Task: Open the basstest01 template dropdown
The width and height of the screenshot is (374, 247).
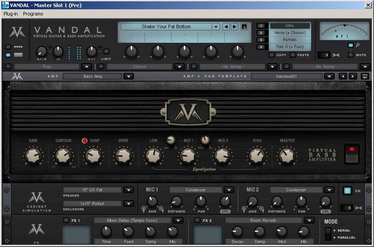Action: 329,76
